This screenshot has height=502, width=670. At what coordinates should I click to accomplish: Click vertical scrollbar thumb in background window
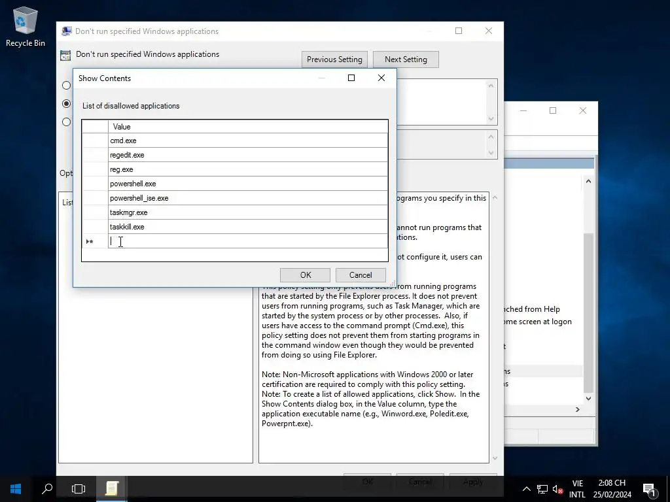click(x=588, y=313)
